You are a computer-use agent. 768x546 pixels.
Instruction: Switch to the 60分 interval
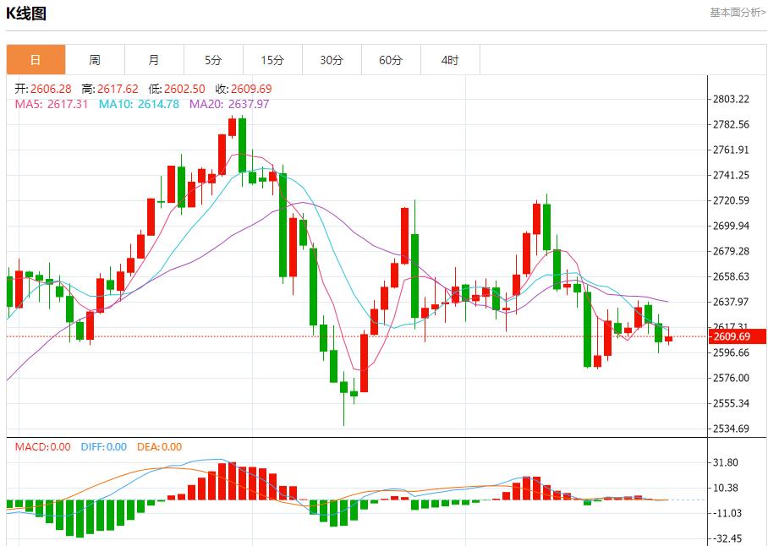tap(391, 59)
